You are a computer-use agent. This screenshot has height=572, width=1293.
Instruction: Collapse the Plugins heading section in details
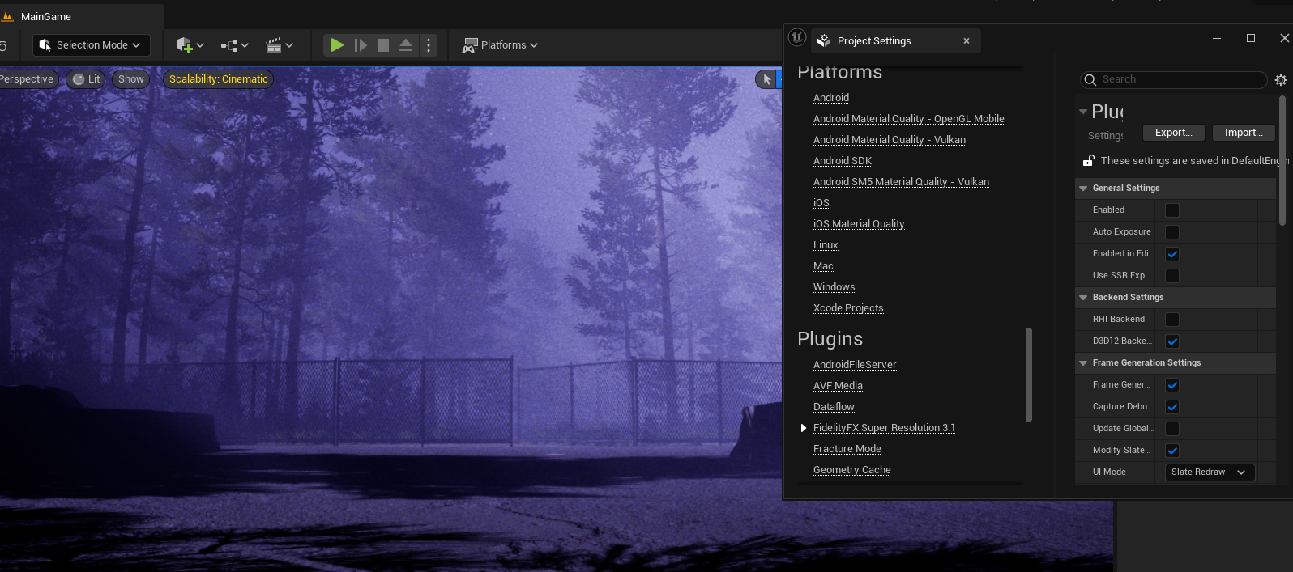[x=1083, y=112]
